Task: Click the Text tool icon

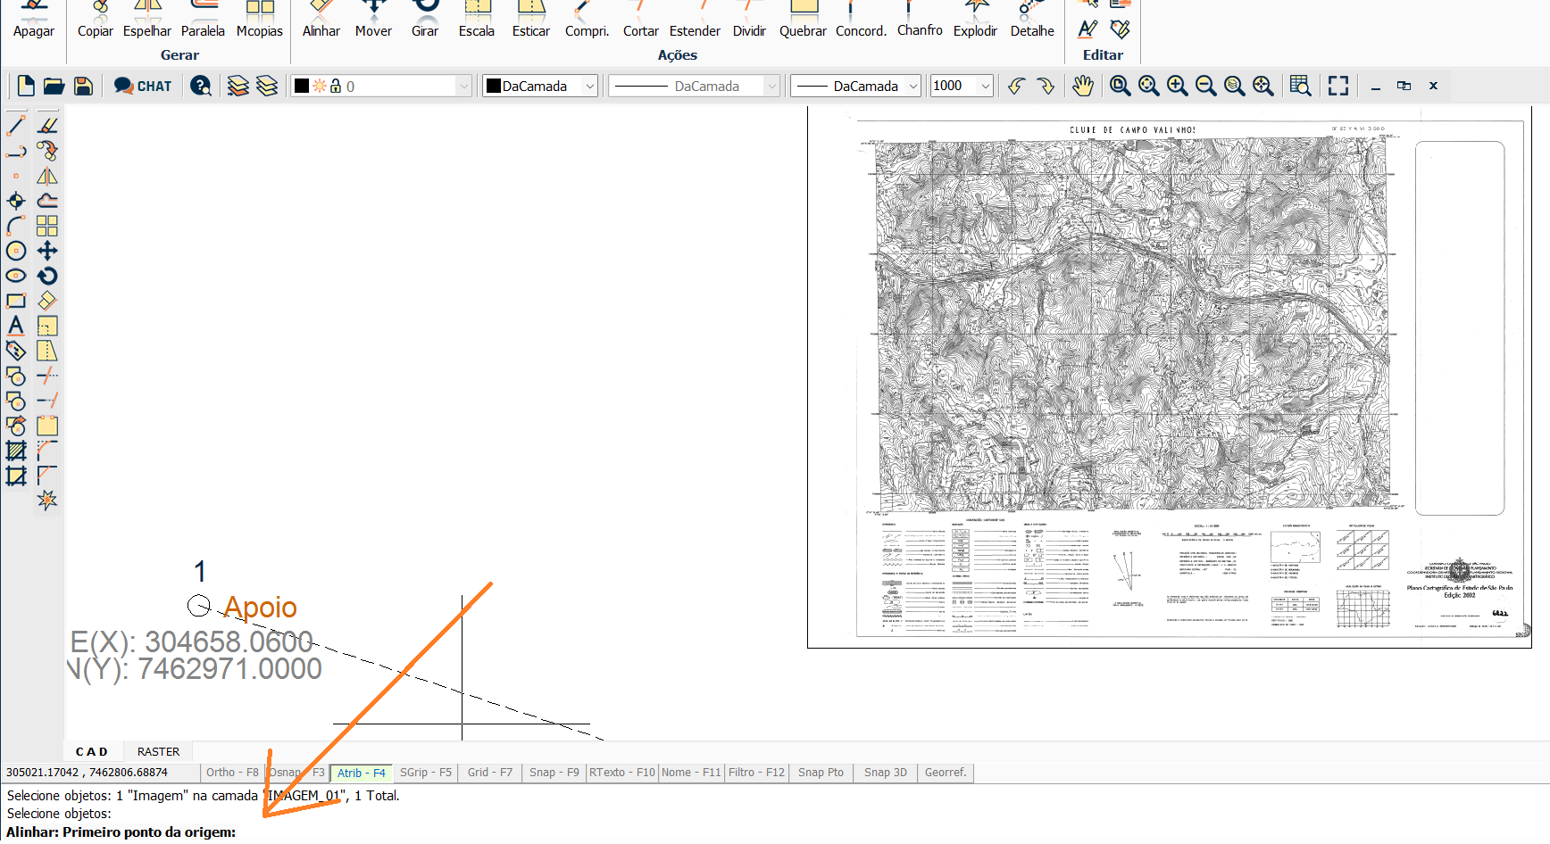Action: click(x=16, y=326)
